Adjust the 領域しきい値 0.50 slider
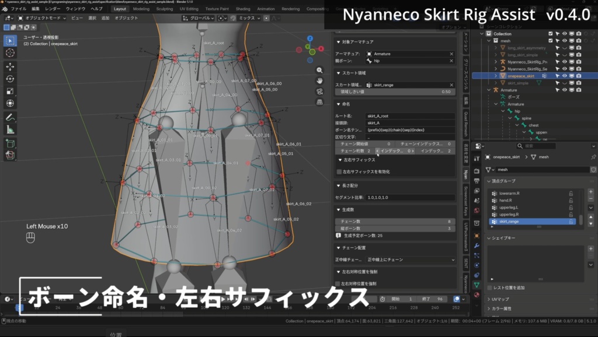 pyautogui.click(x=395, y=92)
